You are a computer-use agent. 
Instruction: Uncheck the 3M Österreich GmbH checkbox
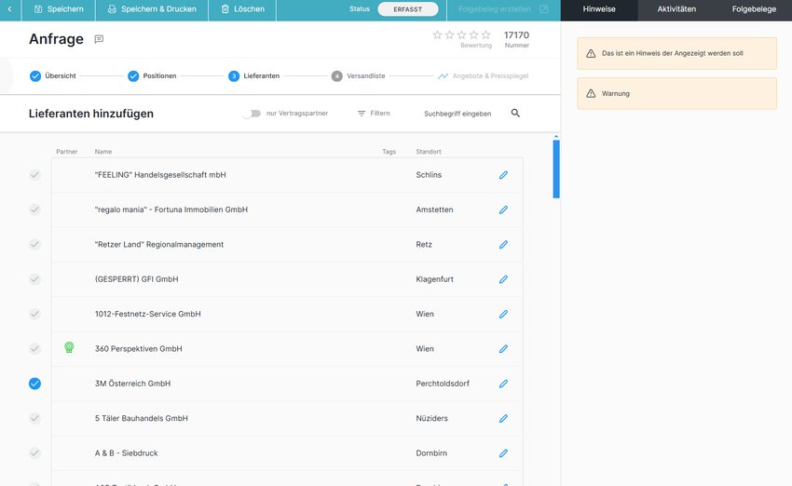34,384
